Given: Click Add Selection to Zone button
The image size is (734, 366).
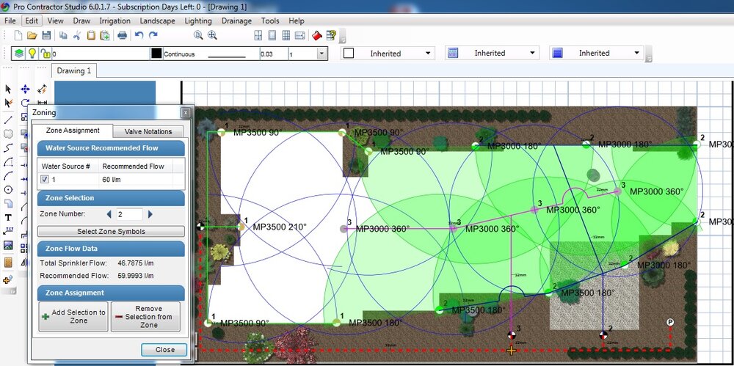Looking at the screenshot, I should coord(73,316).
